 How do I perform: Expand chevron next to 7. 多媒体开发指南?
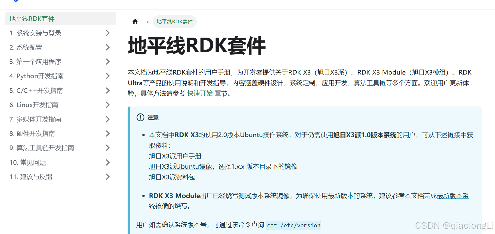pyautogui.click(x=108, y=119)
